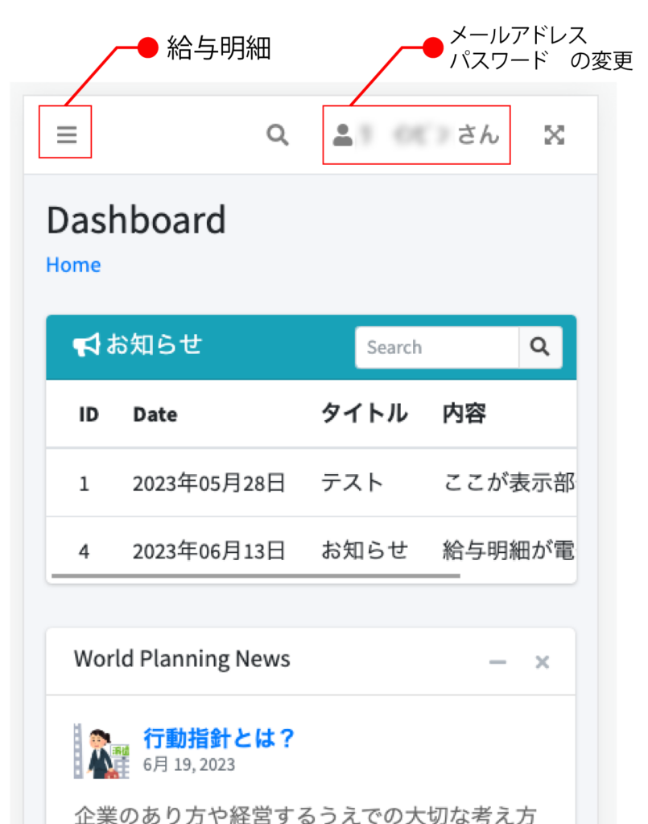Open the hamburger sidebar menu
Screen dimensions: 648x824
[x=66, y=134]
